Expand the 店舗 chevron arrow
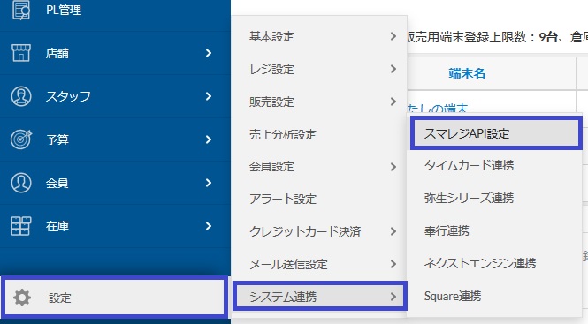The width and height of the screenshot is (588, 324). (x=209, y=53)
